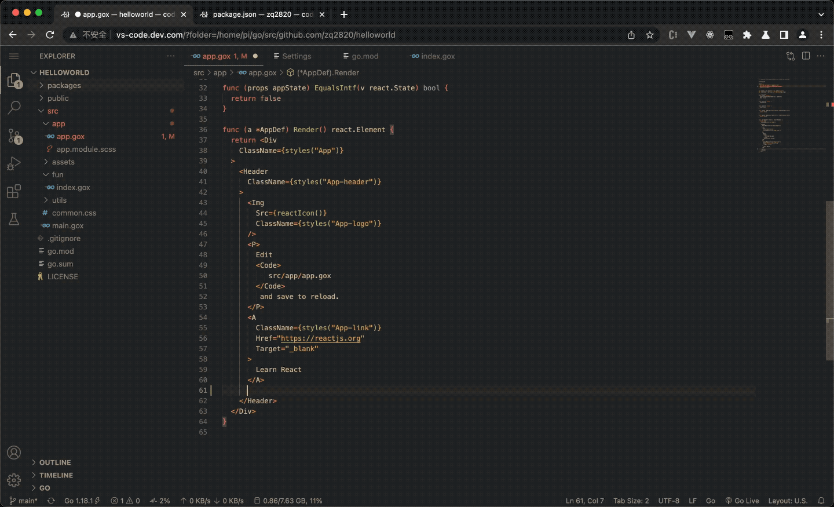Collapse the src folder
This screenshot has height=507, width=834.
coord(107,111)
